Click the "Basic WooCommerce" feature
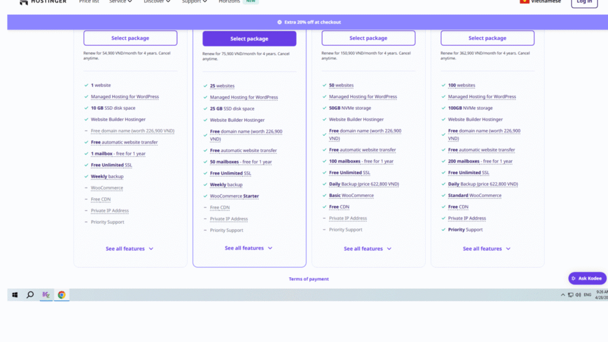The image size is (608, 342). pos(351,195)
